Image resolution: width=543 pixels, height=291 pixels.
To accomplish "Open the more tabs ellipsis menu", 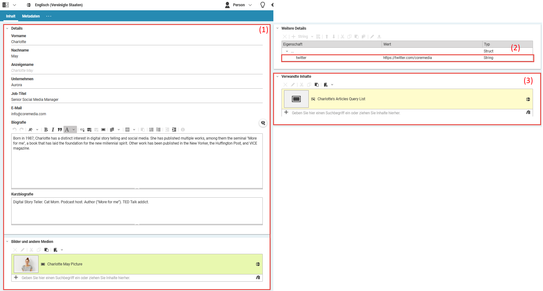I will 48,16.
